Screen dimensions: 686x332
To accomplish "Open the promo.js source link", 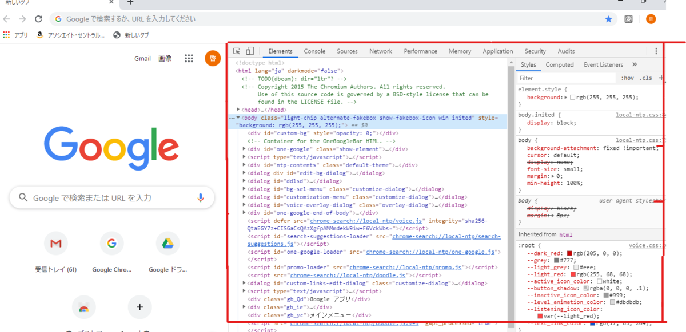I will click(406, 267).
